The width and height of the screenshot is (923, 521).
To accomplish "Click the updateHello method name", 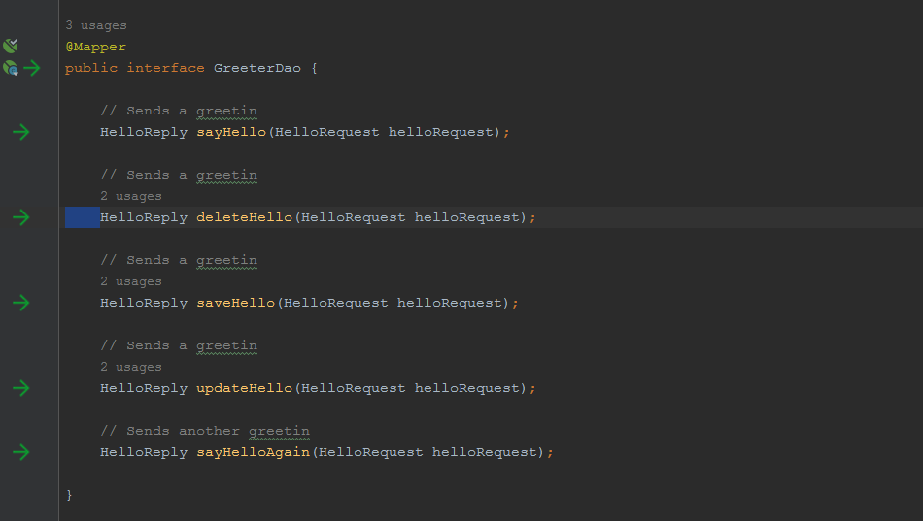I will (244, 388).
